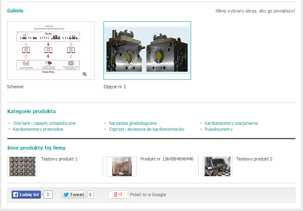
Task: Open Testowy produkt 2 thumbnail image
Action: [217, 166]
